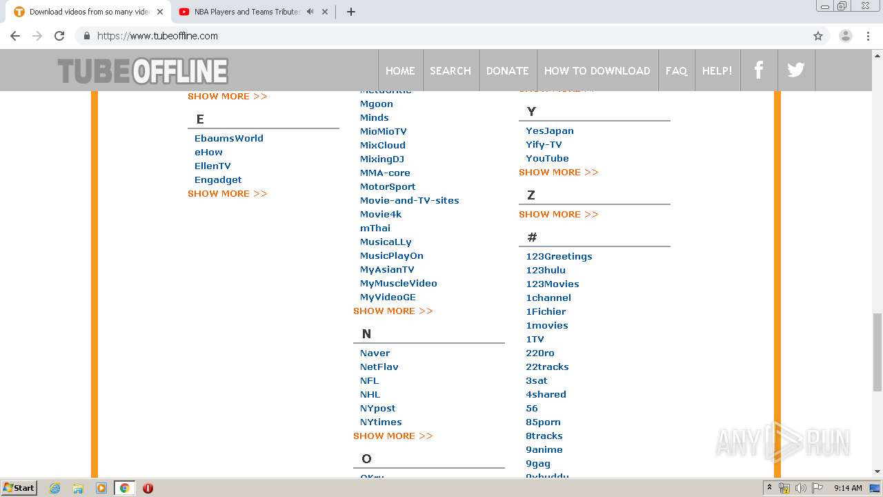Open the YesJapan link
This screenshot has height=497, width=883.
point(550,130)
